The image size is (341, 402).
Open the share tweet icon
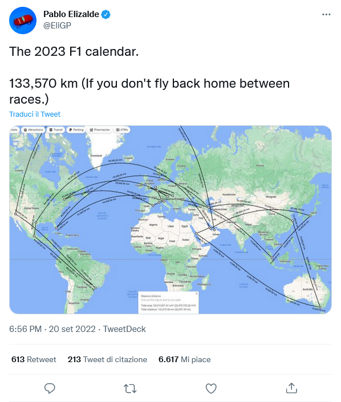coord(291,388)
